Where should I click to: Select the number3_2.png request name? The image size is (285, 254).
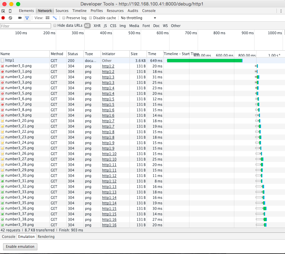18,77
